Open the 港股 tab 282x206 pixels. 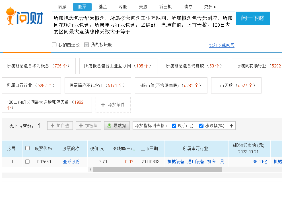click(x=123, y=7)
